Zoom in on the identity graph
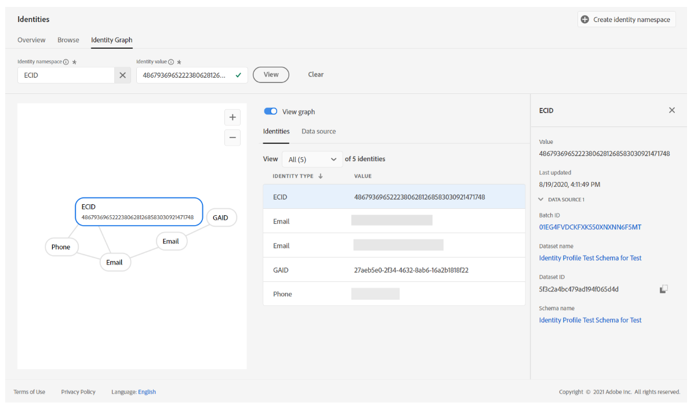Image resolution: width=694 pixels, height=410 pixels. (x=232, y=117)
